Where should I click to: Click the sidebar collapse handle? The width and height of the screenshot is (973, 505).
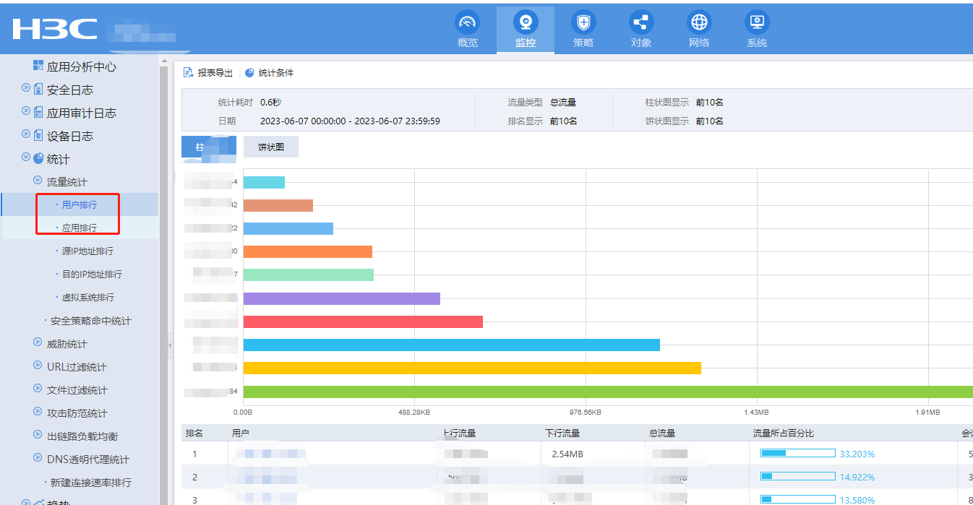[170, 346]
